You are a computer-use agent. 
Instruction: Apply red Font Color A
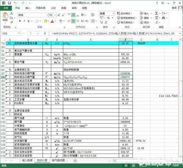point(52,21)
